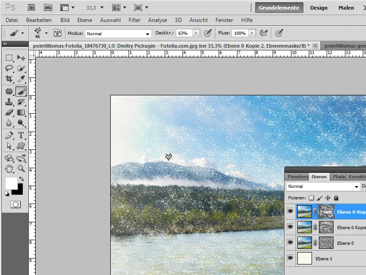Toggle tablet pressure for opacity
The image size is (366, 275).
[208, 33]
